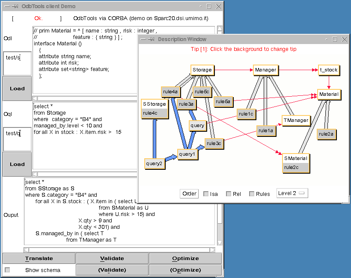
Task: Click the query2 node
Action: coord(154,163)
